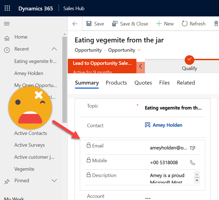Click the ameyholden@o... email value
The image size is (219, 200).
point(169,148)
